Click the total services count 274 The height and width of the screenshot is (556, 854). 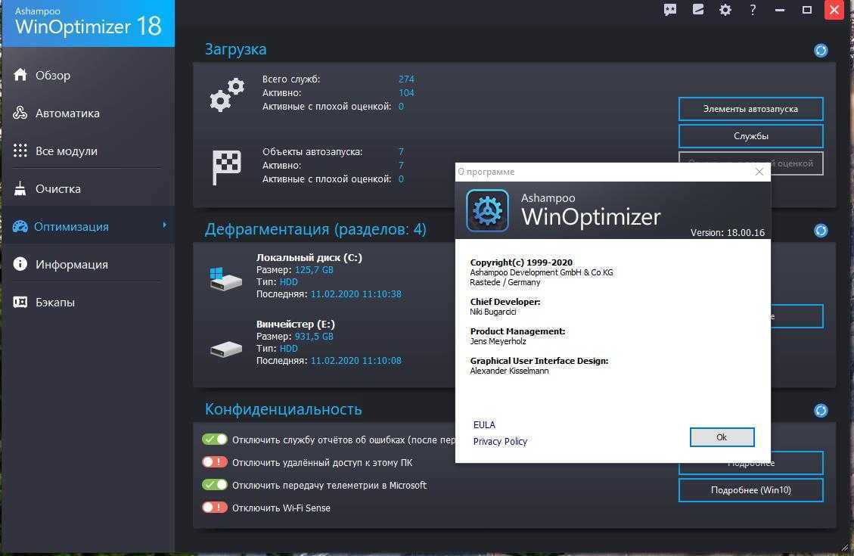point(406,79)
